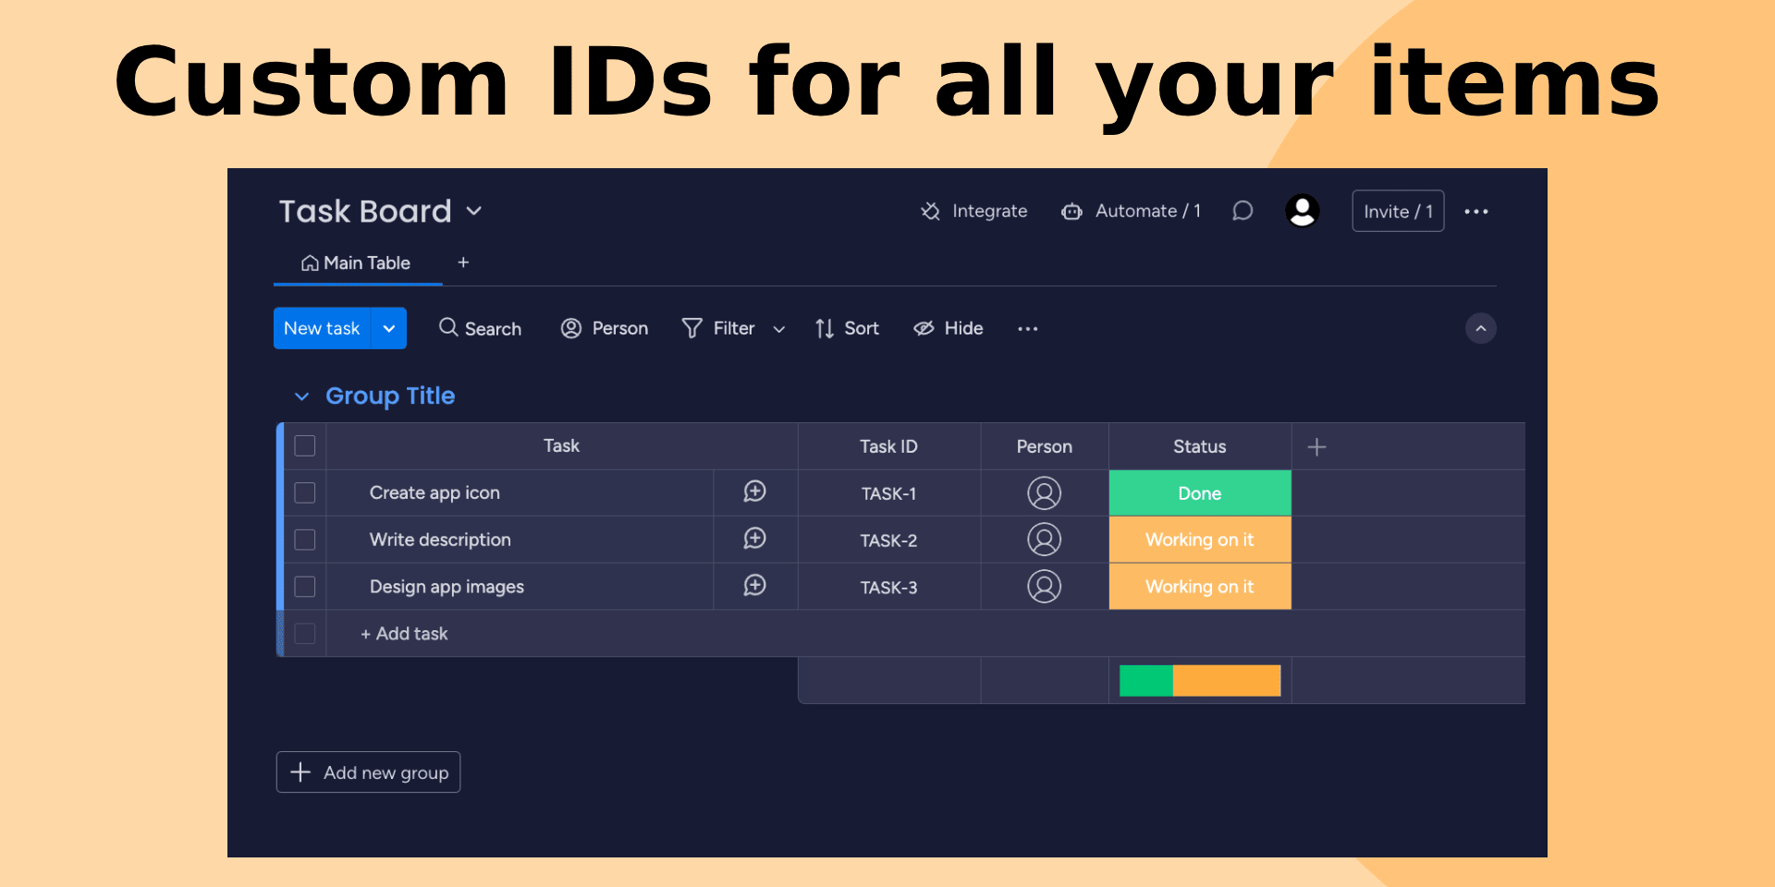This screenshot has height=887, width=1775.
Task: Check the Add task row checkbox
Action: [305, 634]
